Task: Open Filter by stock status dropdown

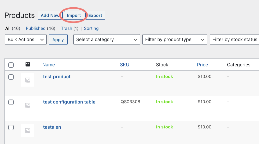Action: pyautogui.click(x=235, y=39)
